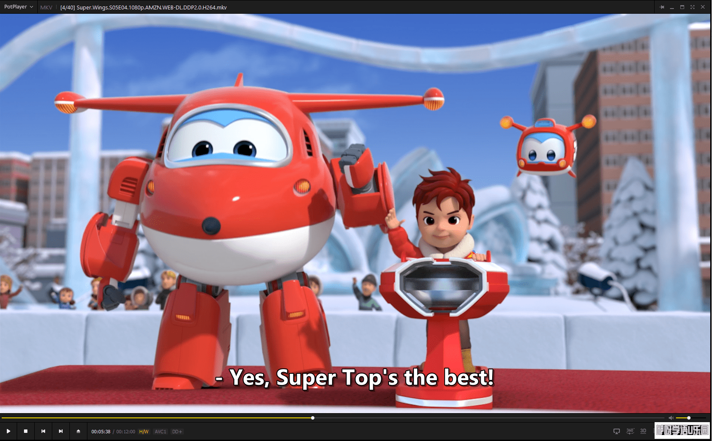
Task: Click the DD+ audio codec badge
Action: 177,432
